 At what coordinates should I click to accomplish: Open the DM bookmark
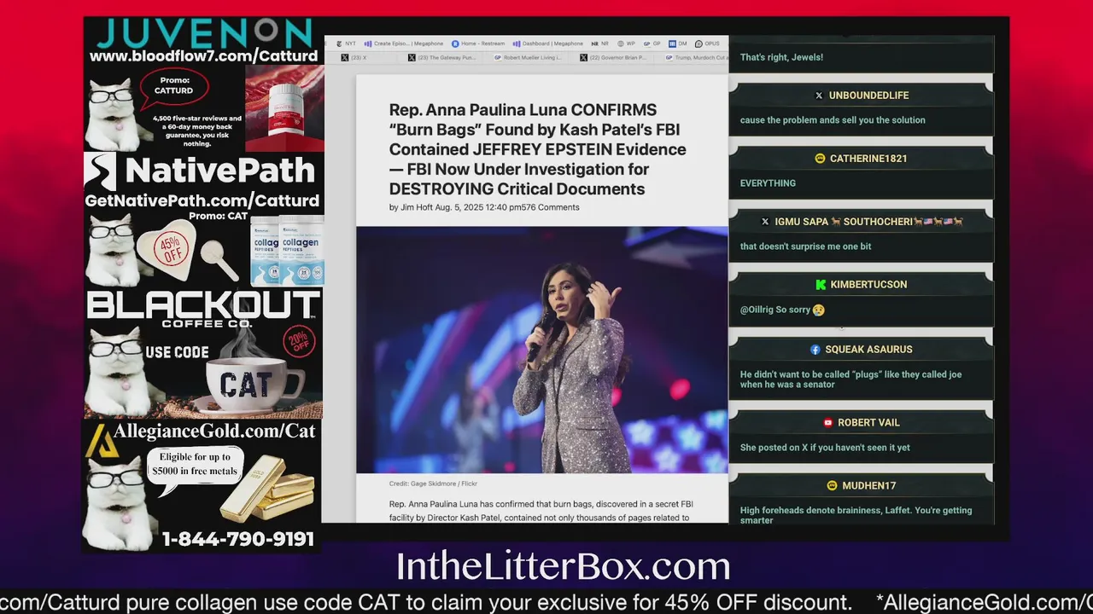[x=678, y=43]
